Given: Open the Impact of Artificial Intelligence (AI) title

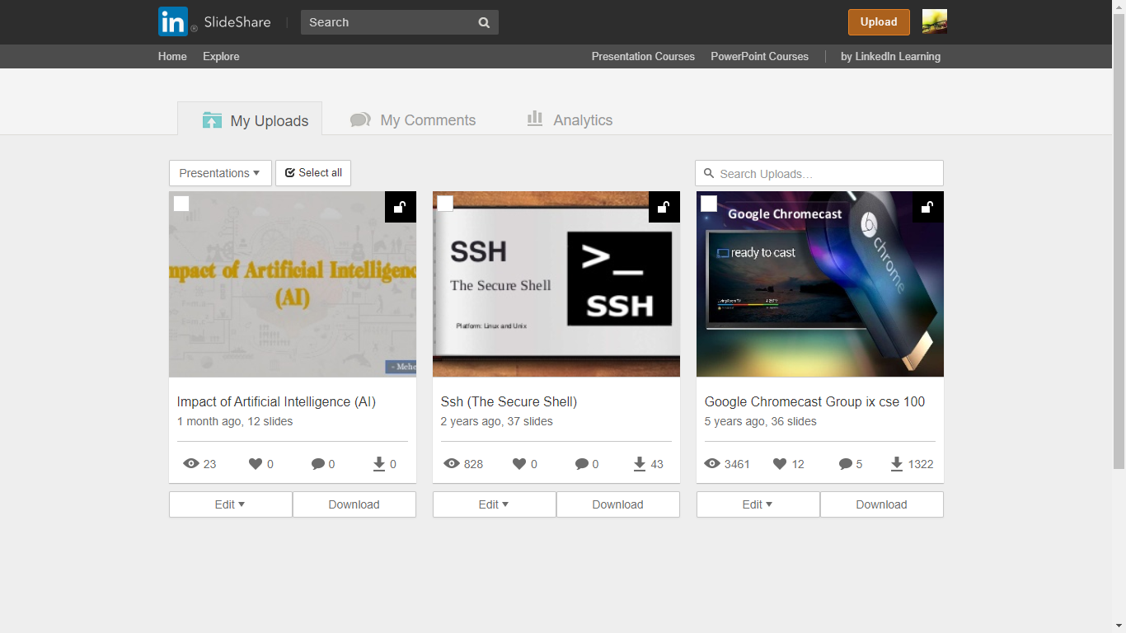Looking at the screenshot, I should click(x=276, y=402).
